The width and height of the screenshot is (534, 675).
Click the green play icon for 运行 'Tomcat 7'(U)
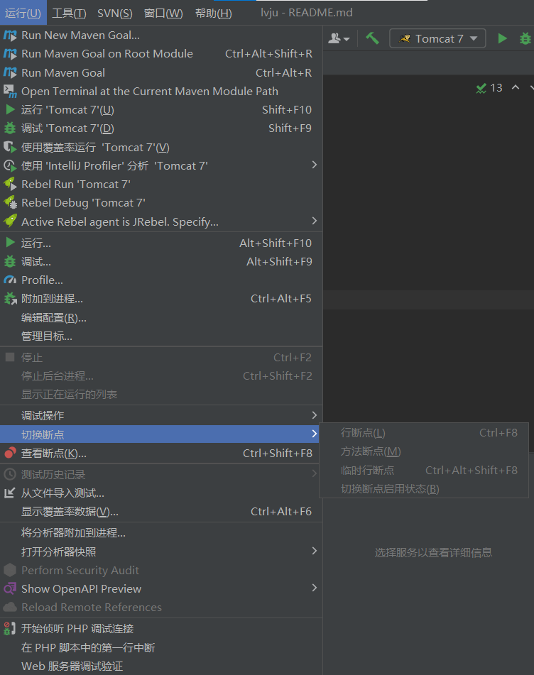tap(10, 110)
